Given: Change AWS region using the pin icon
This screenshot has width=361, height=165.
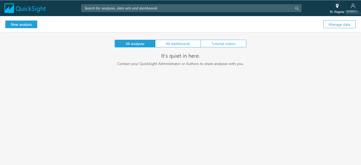Looking at the screenshot, I should 337,6.
